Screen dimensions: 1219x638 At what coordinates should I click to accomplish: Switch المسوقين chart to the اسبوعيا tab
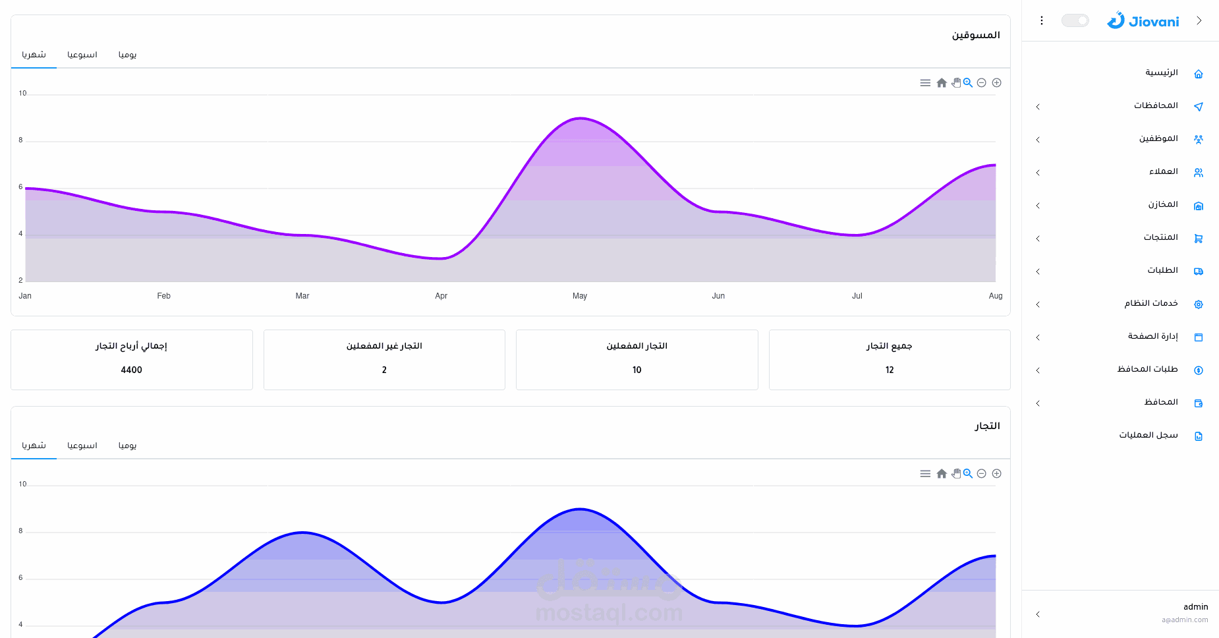pos(82,55)
